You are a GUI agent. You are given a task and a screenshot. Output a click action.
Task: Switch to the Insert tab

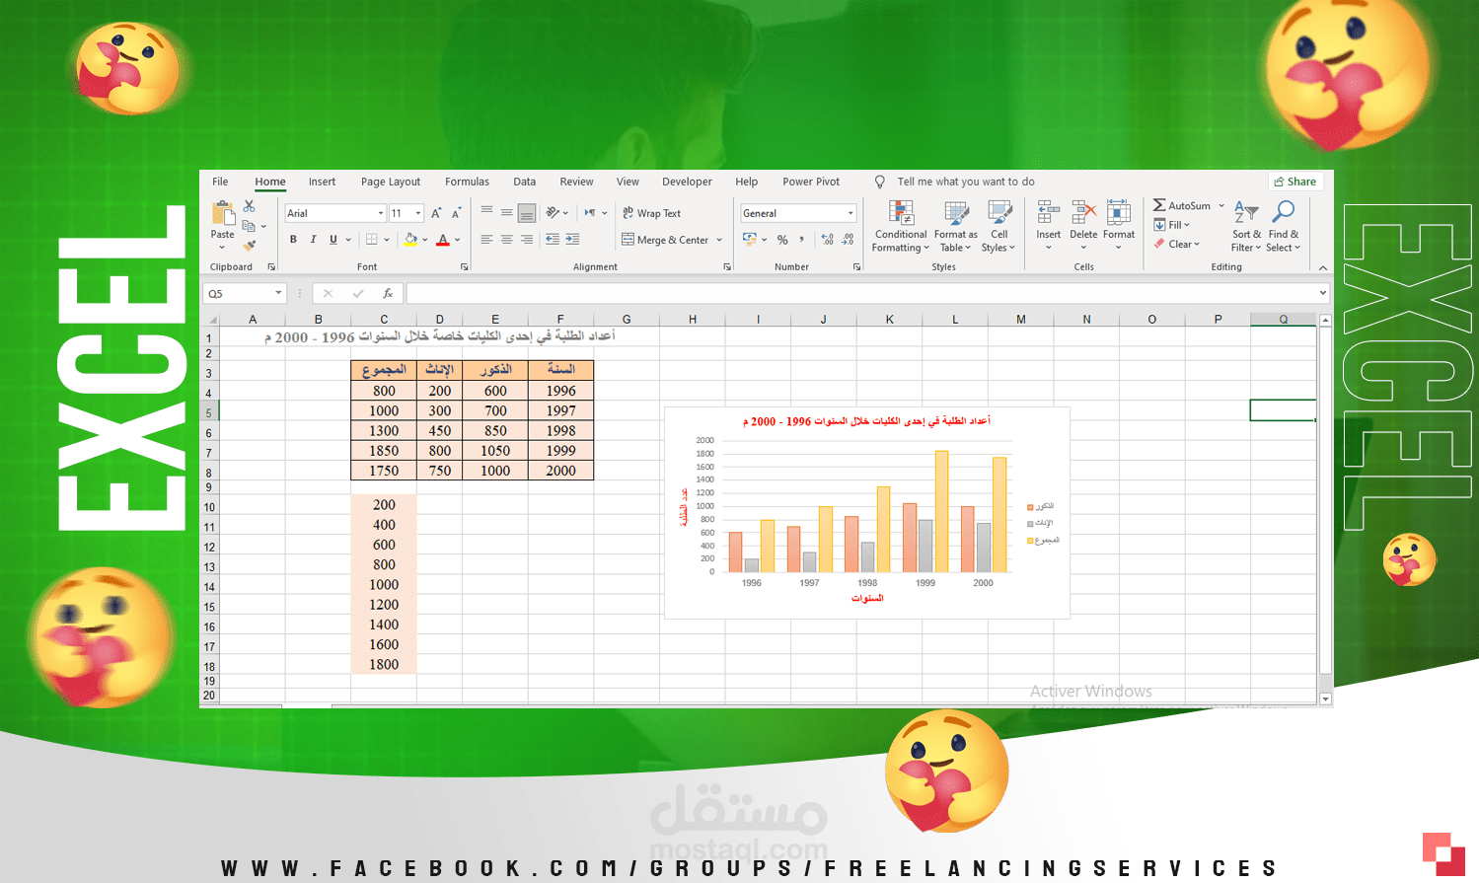coord(322,182)
